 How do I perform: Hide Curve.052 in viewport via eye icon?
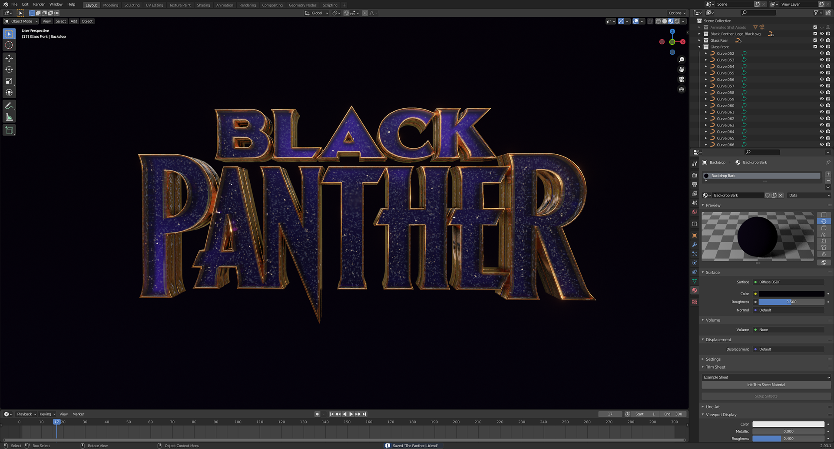point(821,53)
